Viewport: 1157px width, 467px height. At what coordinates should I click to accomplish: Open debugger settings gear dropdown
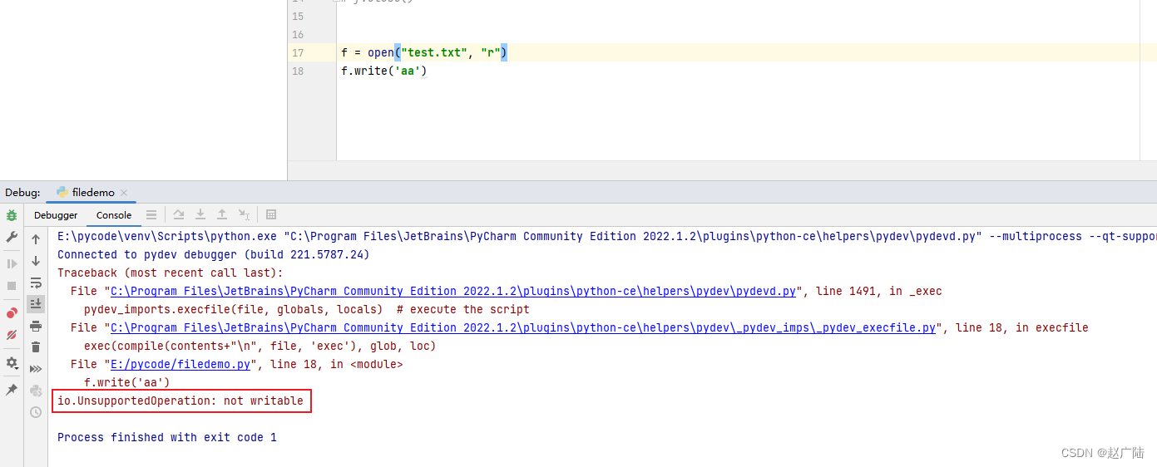click(x=12, y=363)
